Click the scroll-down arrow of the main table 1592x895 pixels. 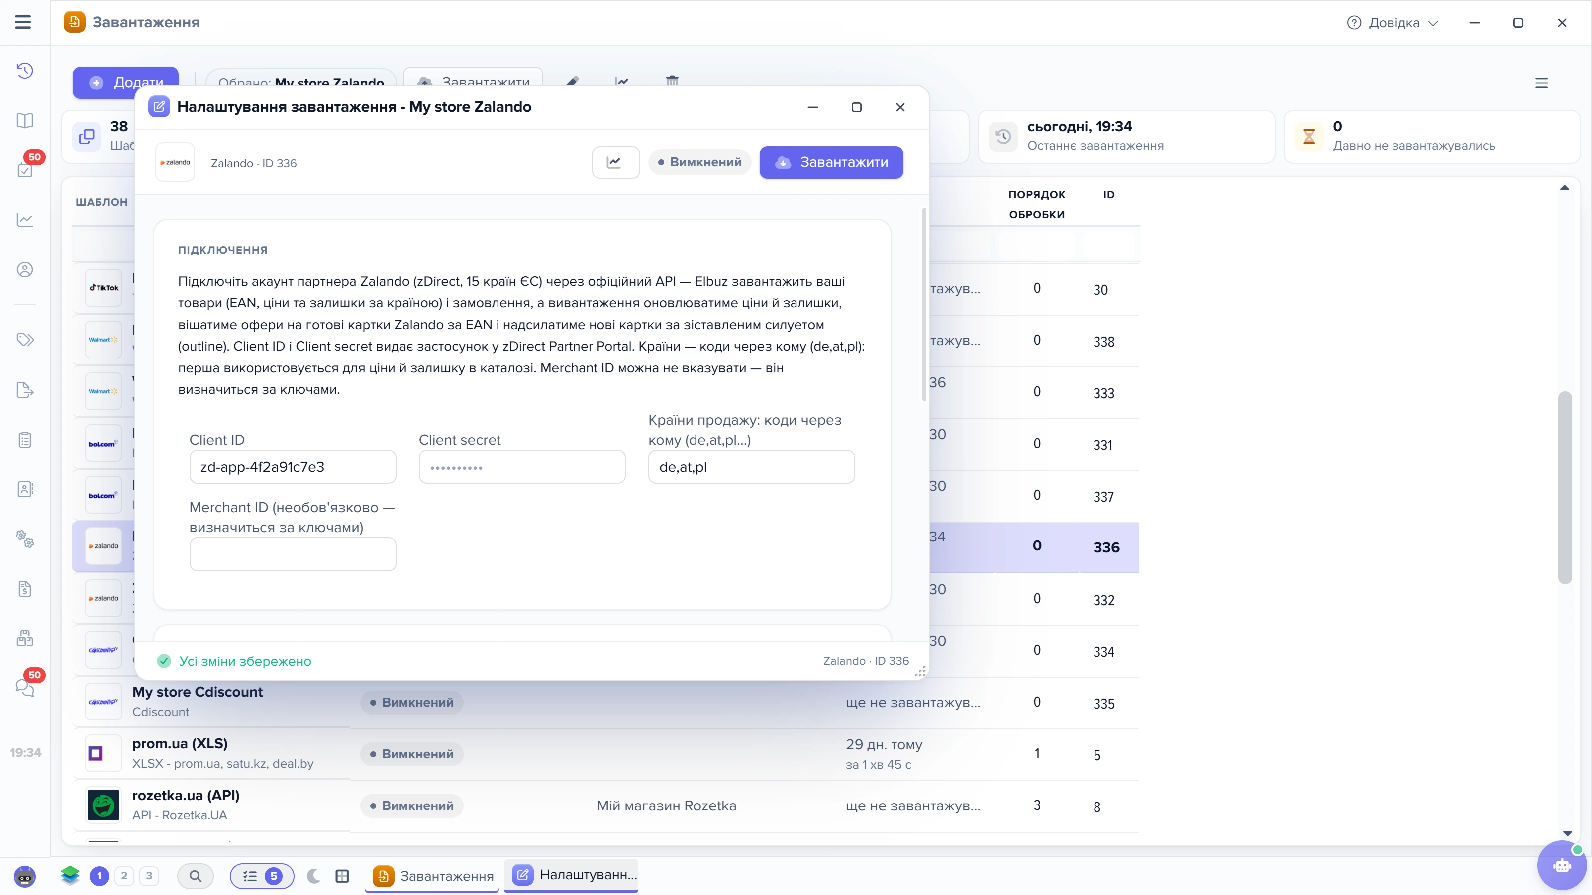point(1567,834)
